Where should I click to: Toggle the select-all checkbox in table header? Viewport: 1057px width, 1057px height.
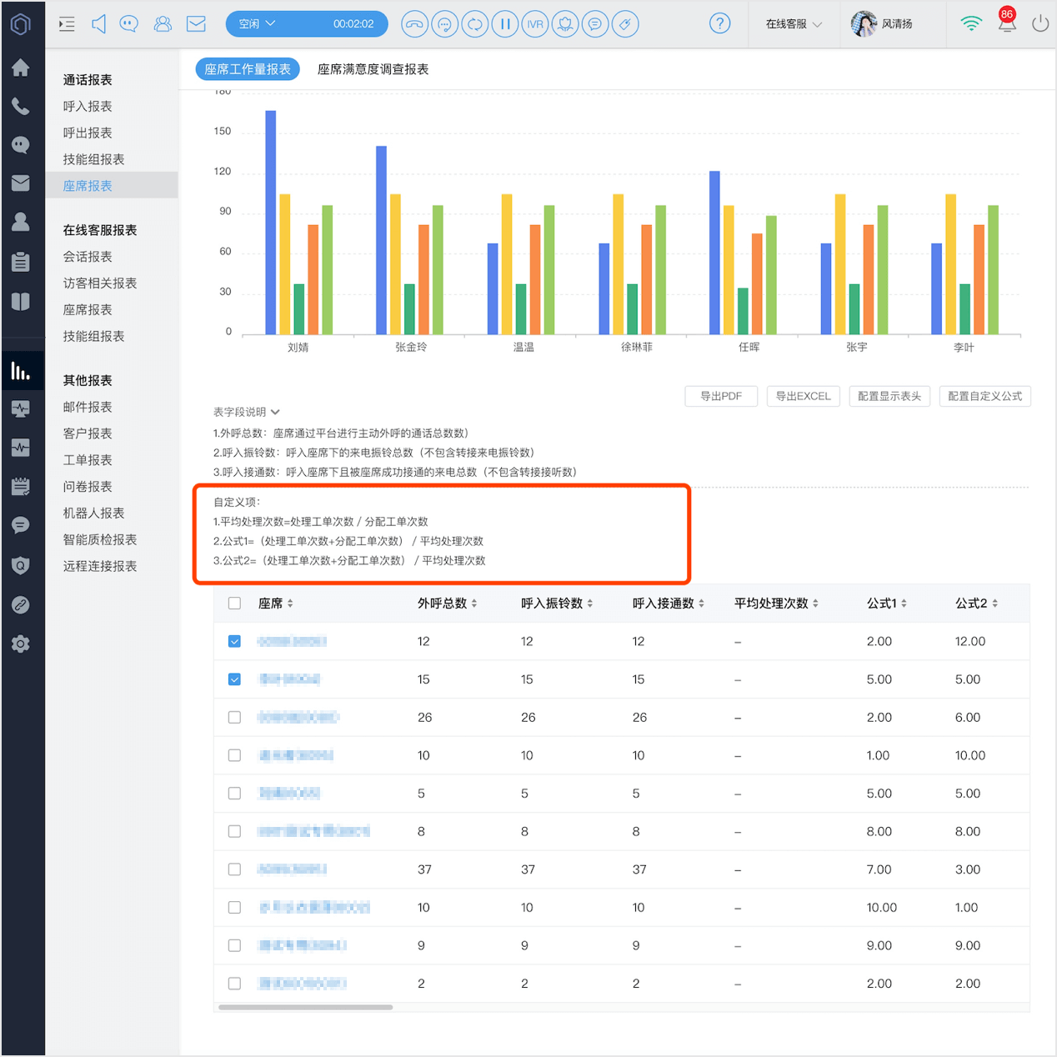[234, 604]
